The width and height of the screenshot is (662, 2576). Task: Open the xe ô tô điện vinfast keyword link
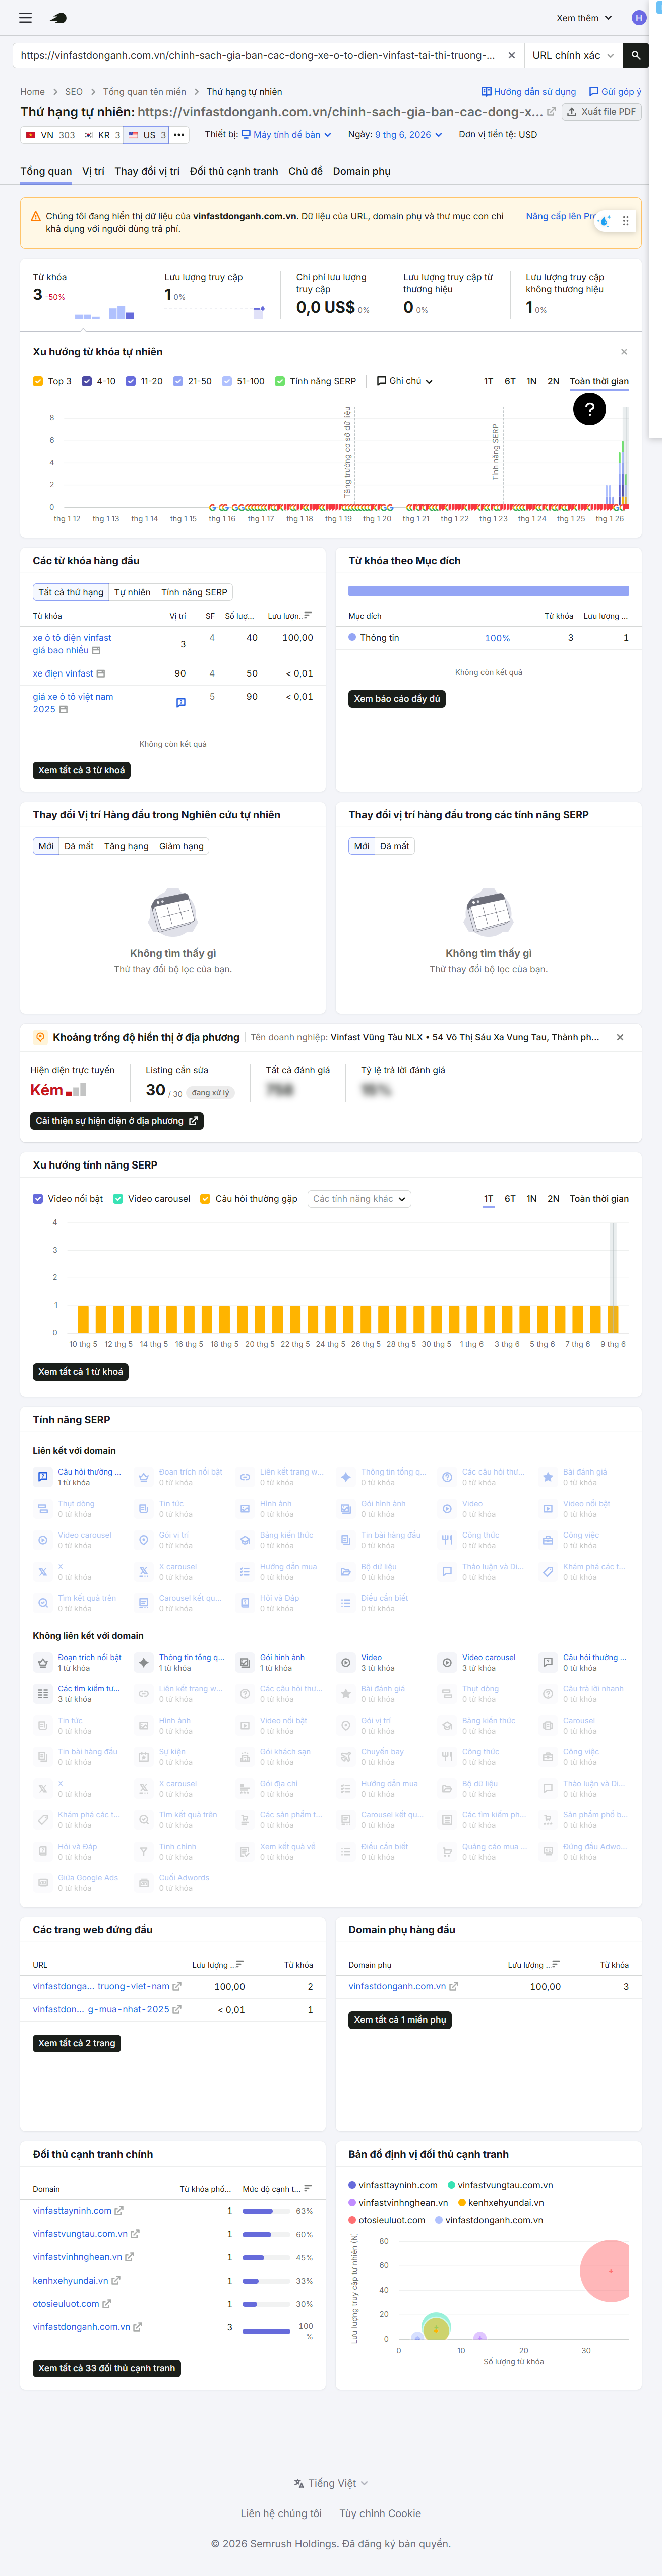tap(72, 644)
